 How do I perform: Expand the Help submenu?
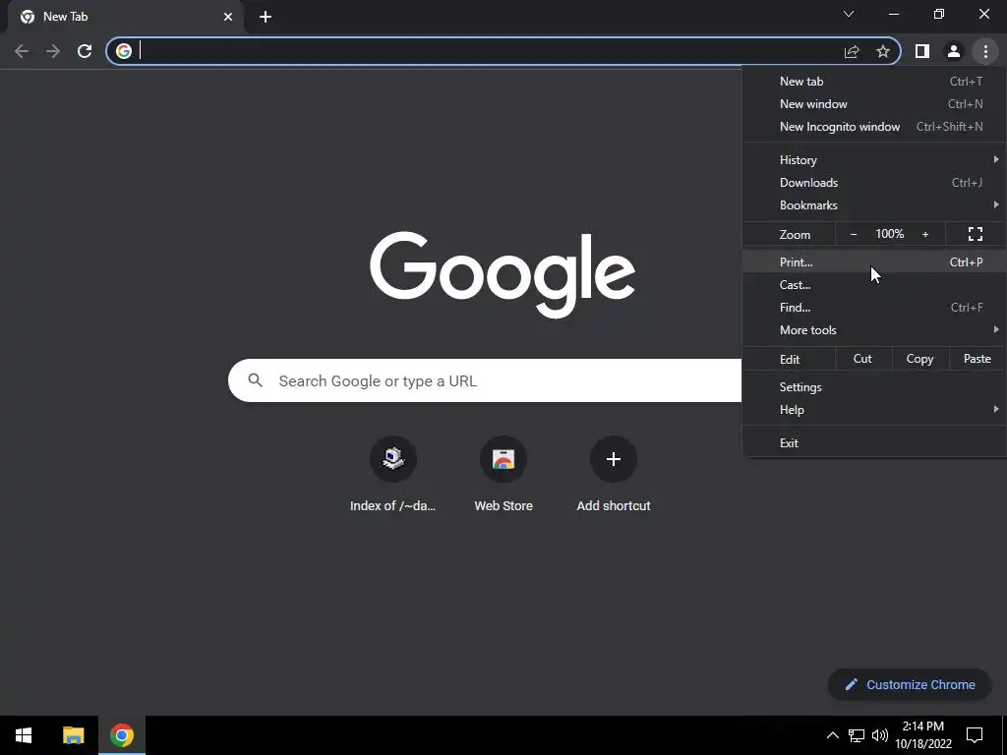[874, 410]
